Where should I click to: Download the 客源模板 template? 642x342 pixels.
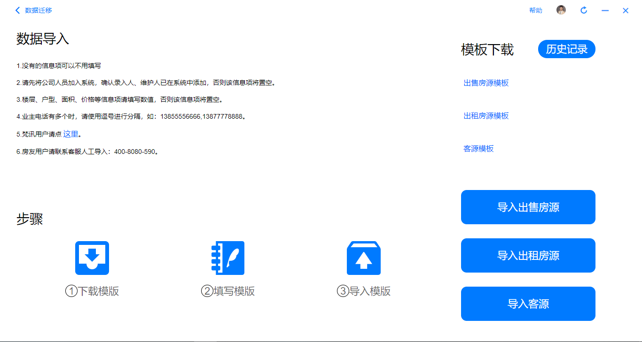pos(479,149)
